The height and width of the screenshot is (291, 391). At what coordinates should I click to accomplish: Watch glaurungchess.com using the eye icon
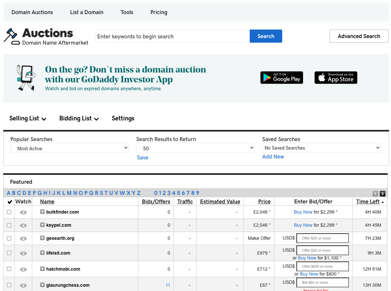pyautogui.click(x=23, y=285)
